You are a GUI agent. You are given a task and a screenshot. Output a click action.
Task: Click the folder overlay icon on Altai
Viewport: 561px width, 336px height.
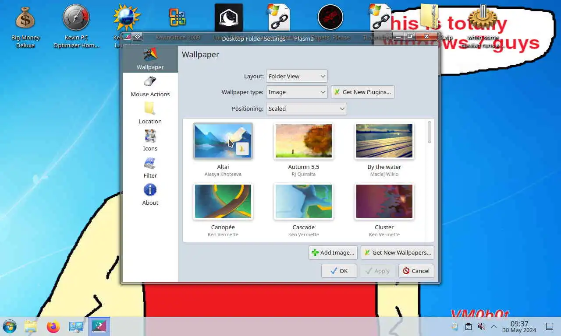pyautogui.click(x=242, y=149)
